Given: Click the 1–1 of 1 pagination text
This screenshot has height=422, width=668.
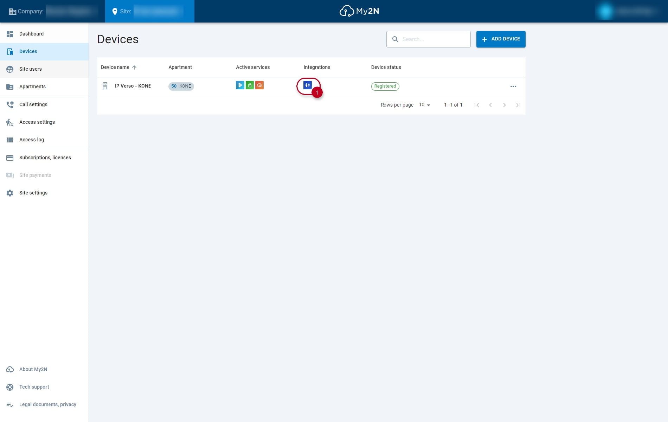Looking at the screenshot, I should (453, 105).
